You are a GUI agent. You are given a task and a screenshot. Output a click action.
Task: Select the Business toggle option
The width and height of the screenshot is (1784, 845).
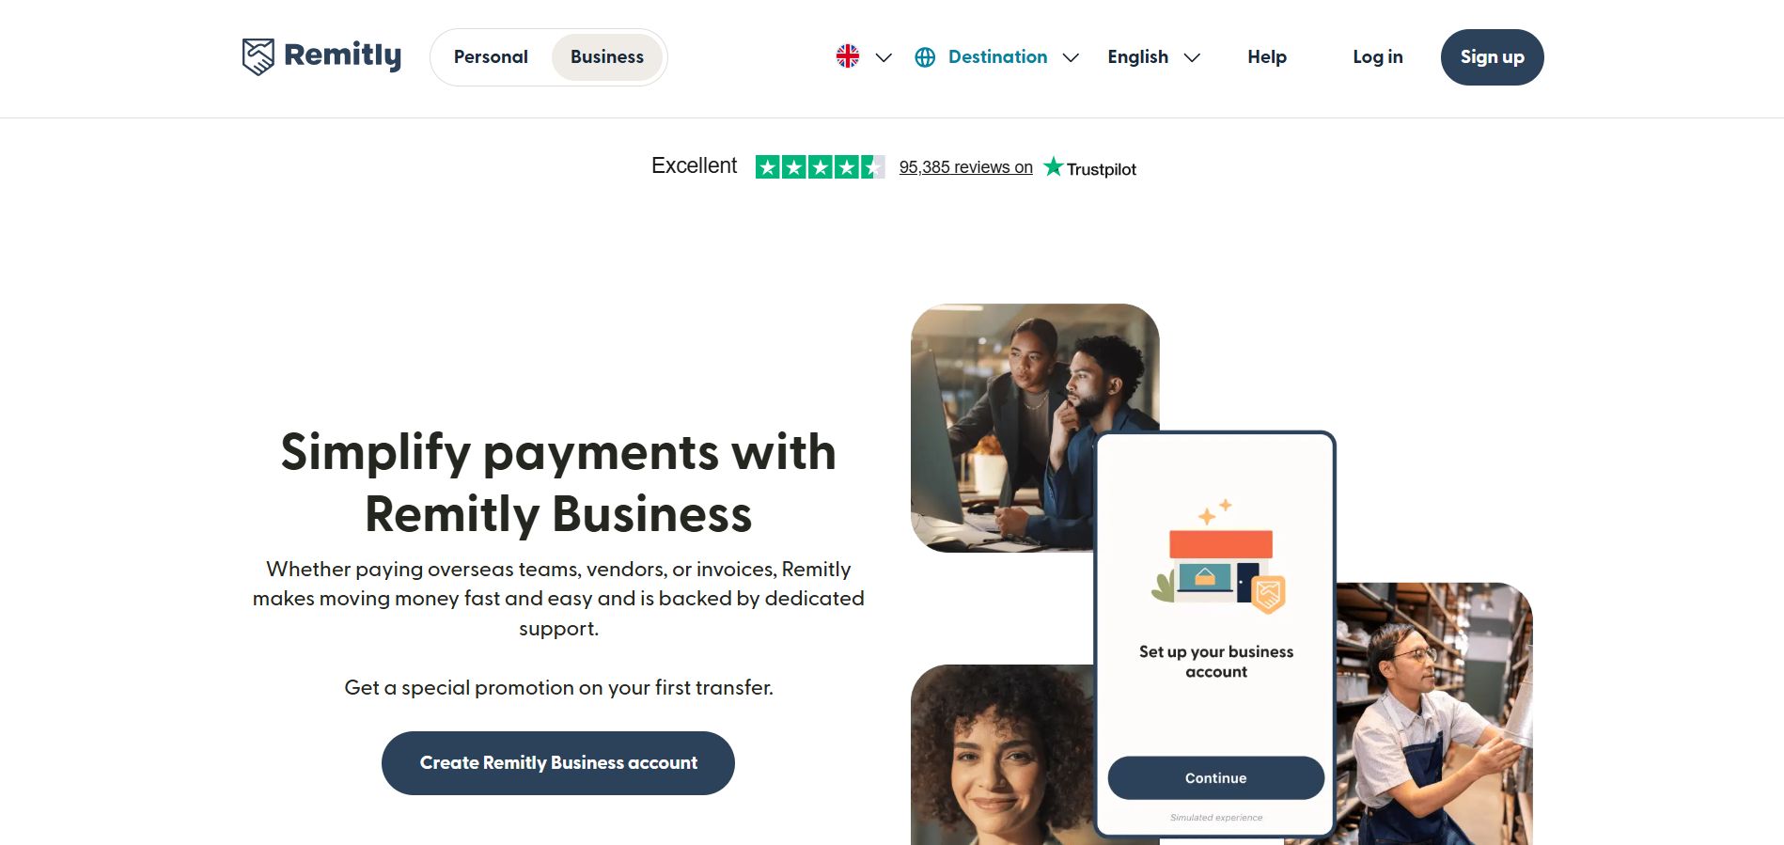click(x=607, y=57)
